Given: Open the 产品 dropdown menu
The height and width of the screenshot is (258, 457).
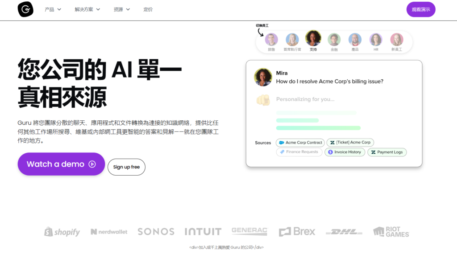Looking at the screenshot, I should point(52,9).
